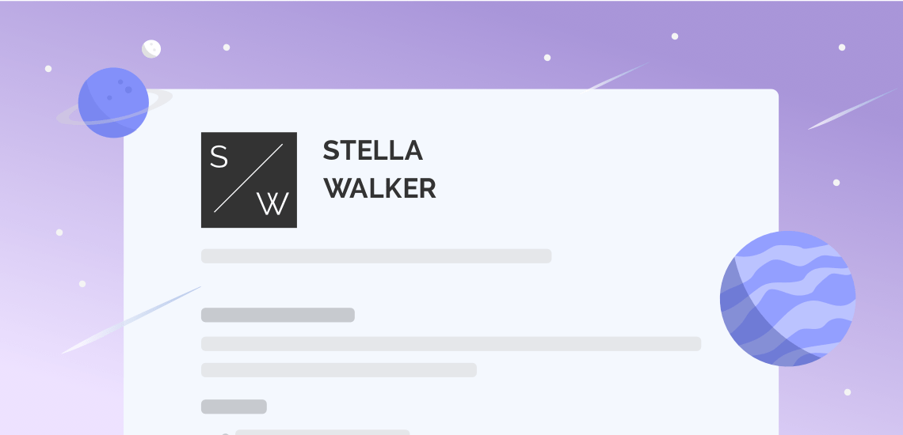
Task: Click the shooting star touching the card's top edge
Action: [616, 77]
